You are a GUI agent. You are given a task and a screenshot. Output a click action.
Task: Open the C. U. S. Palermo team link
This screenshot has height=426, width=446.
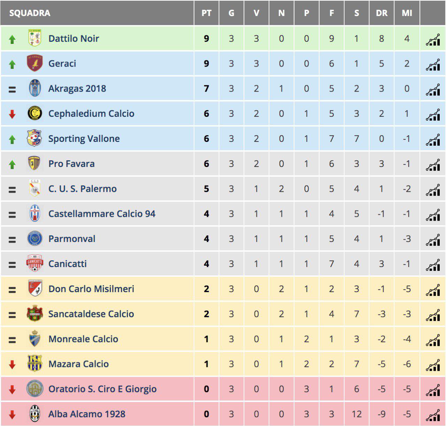pyautogui.click(x=83, y=189)
